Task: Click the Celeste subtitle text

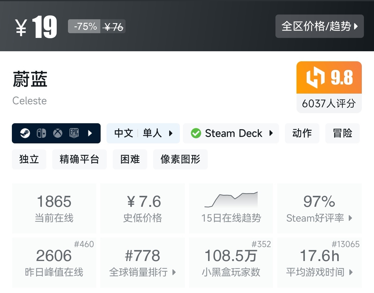Action: point(29,101)
